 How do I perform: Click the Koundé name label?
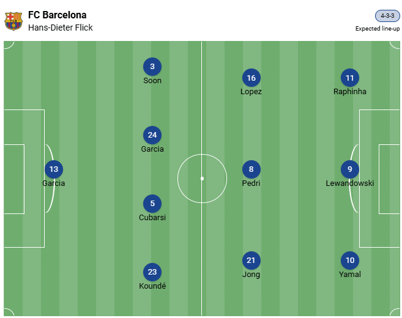pos(152,286)
